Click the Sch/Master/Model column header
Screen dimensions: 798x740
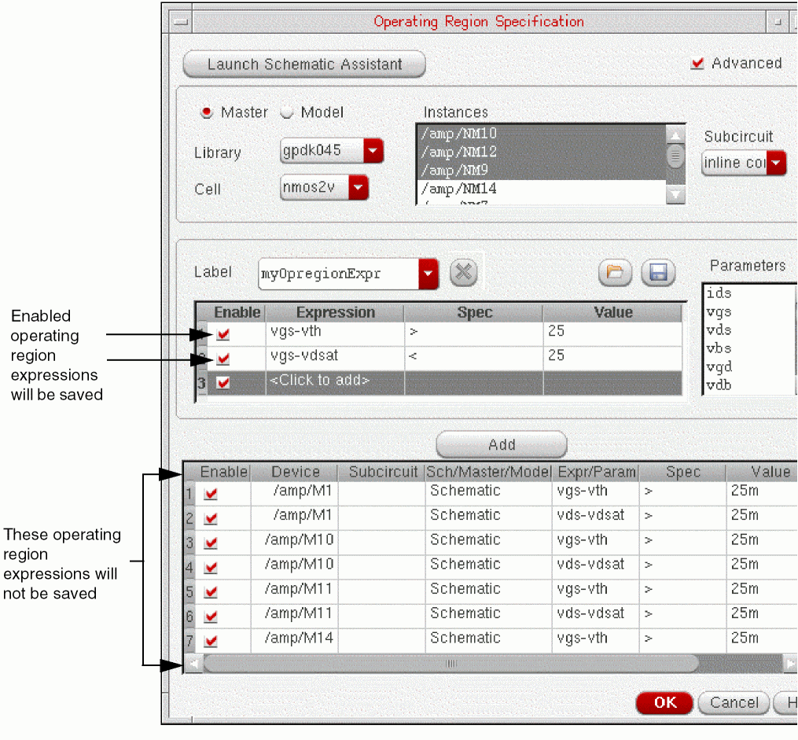pos(488,472)
